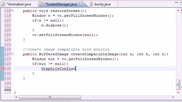
Task: Click 'getFullScreenWindow()' call on line 119
Action: (x=88, y=16)
